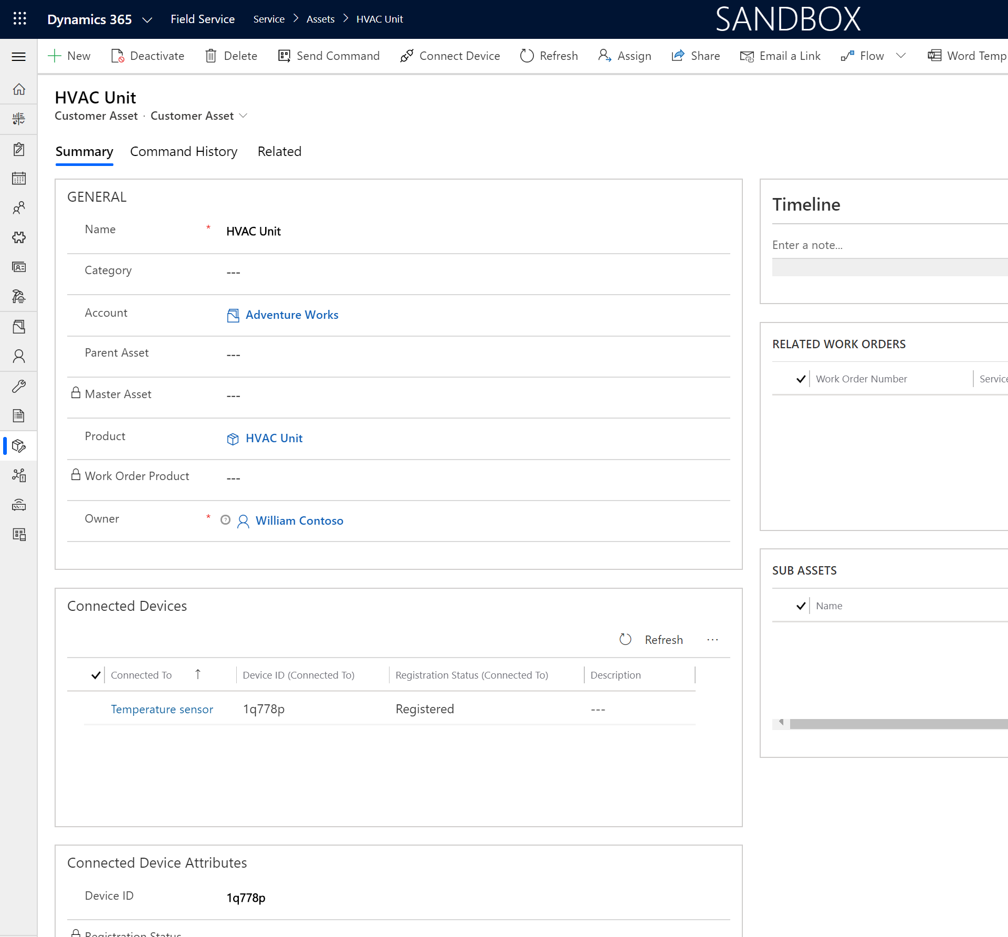Expand the Dynamics 365 app switcher chevron
The image size is (1008, 937).
tap(147, 20)
